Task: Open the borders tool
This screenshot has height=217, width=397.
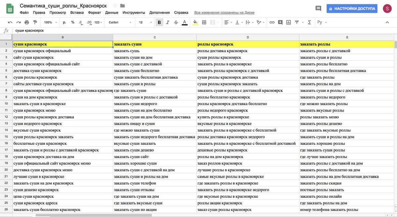Action: [204, 22]
